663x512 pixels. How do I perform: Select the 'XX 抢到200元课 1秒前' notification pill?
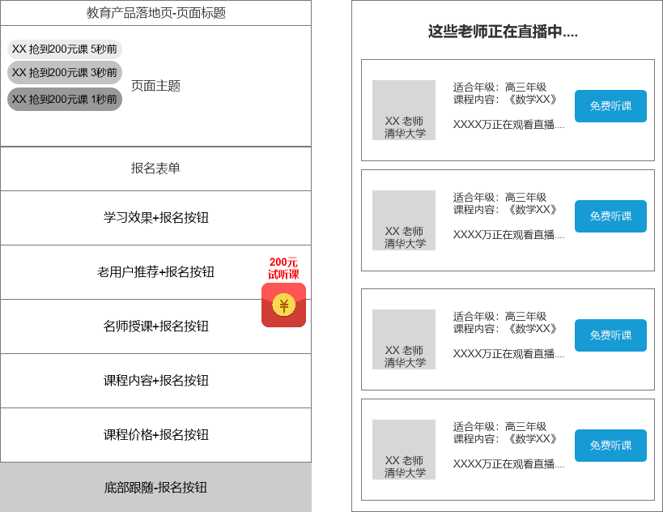65,100
